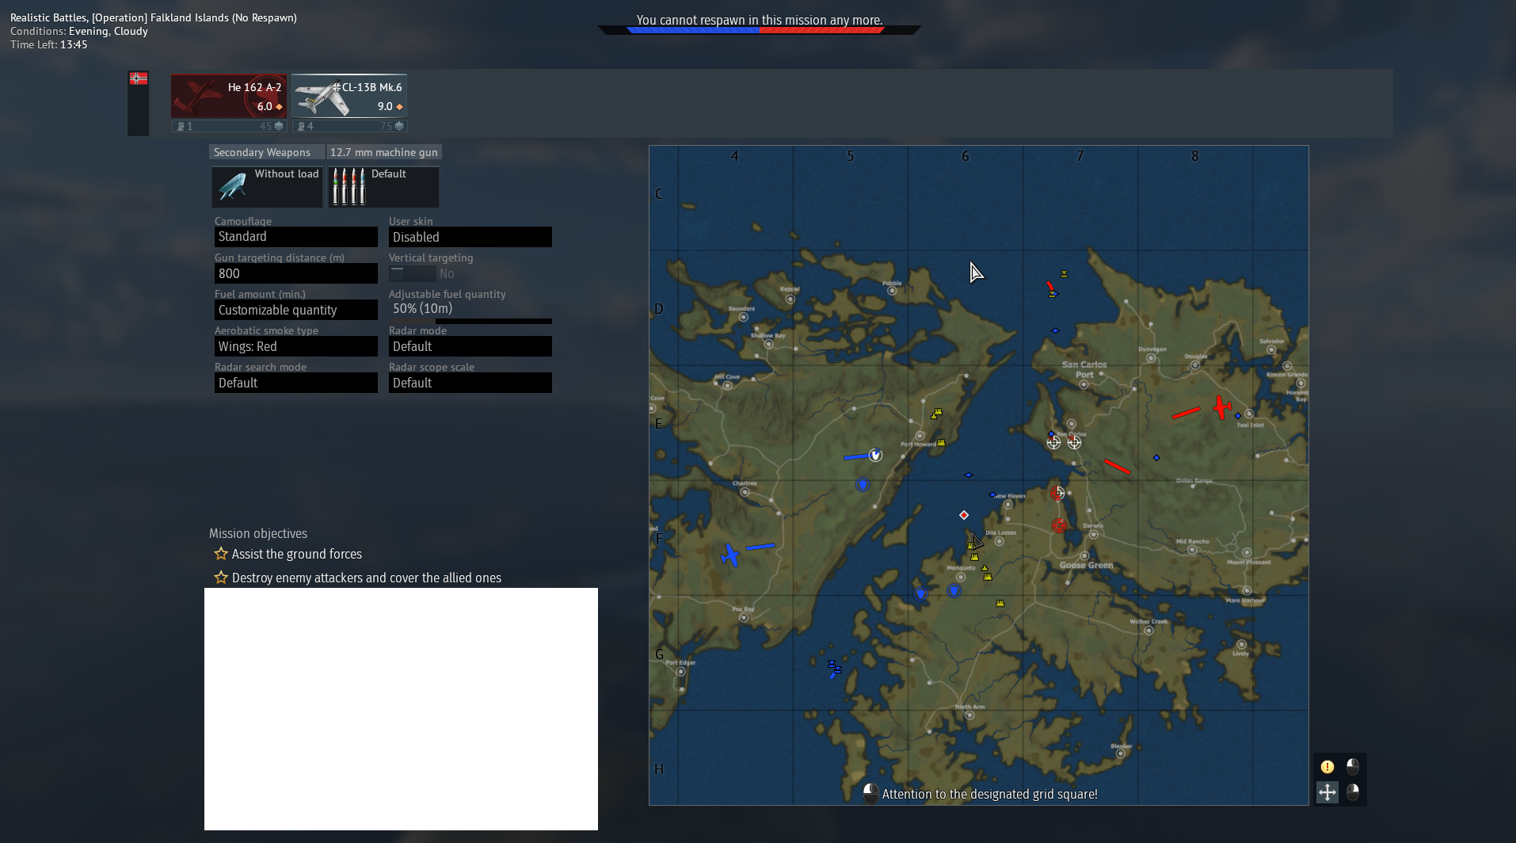The height and width of the screenshot is (843, 1516).
Task: Open the Gun targeting distance 800 dropdown
Action: point(295,273)
